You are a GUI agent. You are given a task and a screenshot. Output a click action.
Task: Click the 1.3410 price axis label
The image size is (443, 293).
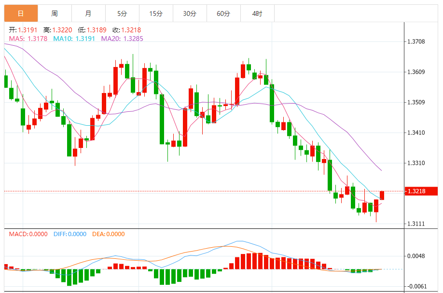point(416,133)
